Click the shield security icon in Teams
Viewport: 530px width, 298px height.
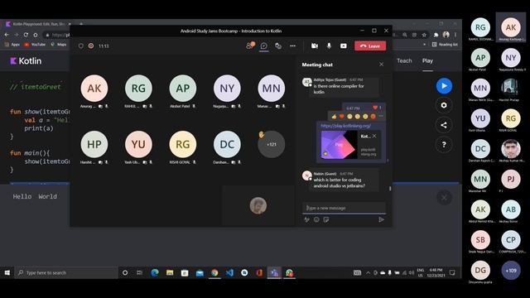click(x=81, y=46)
